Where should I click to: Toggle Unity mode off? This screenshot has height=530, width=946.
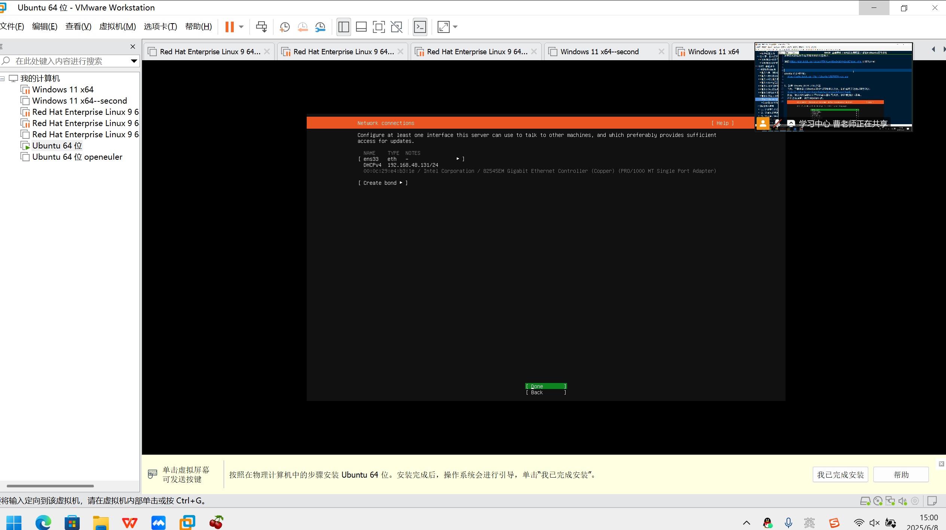pyautogui.click(x=397, y=27)
